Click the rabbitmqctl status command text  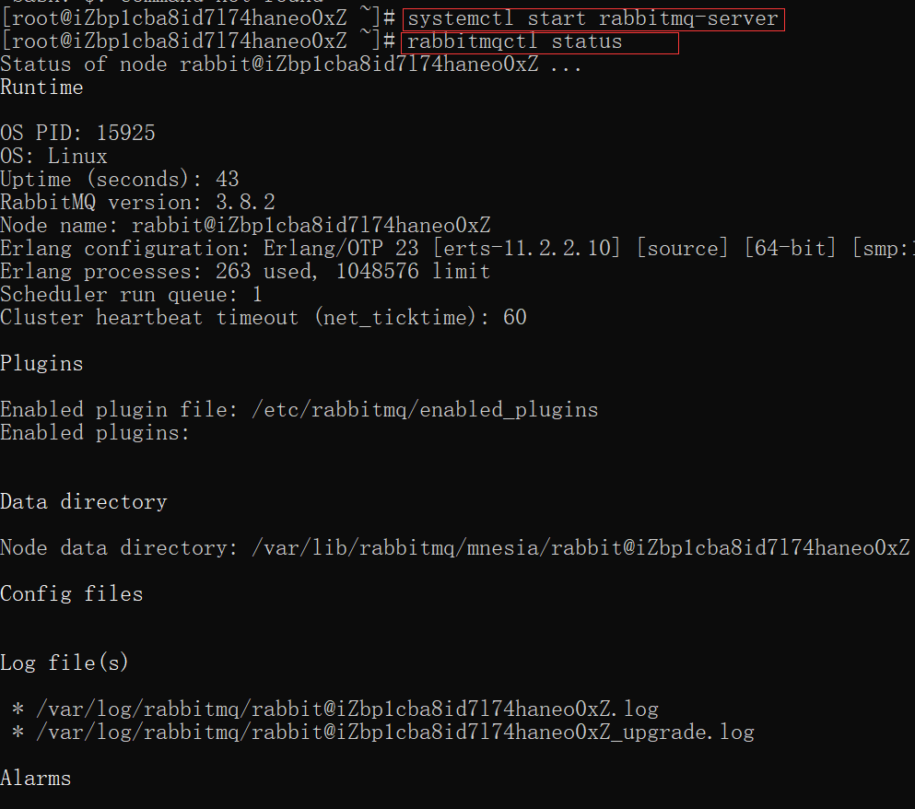(515, 42)
